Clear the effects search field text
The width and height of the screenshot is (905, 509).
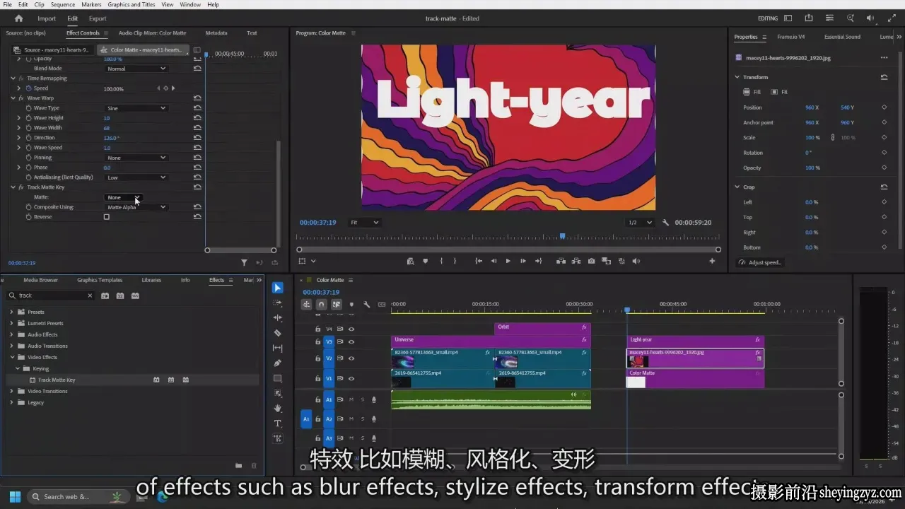pos(90,296)
